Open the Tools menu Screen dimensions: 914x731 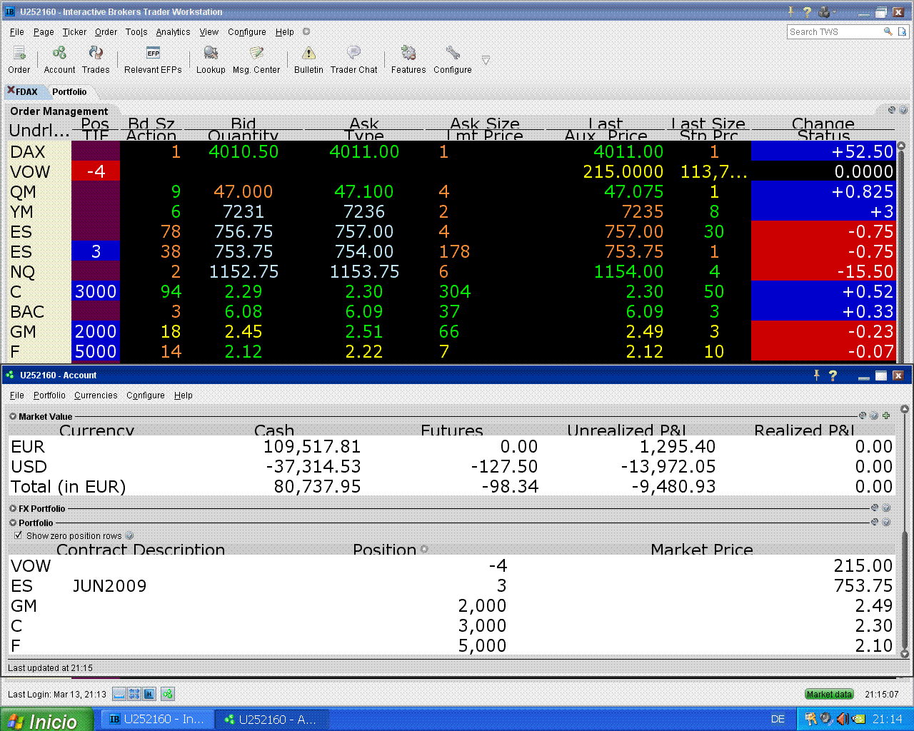click(x=136, y=31)
